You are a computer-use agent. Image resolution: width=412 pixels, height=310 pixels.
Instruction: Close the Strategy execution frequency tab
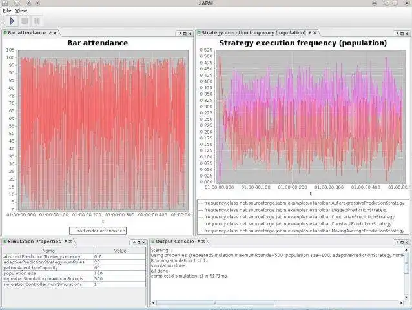(x=314, y=33)
